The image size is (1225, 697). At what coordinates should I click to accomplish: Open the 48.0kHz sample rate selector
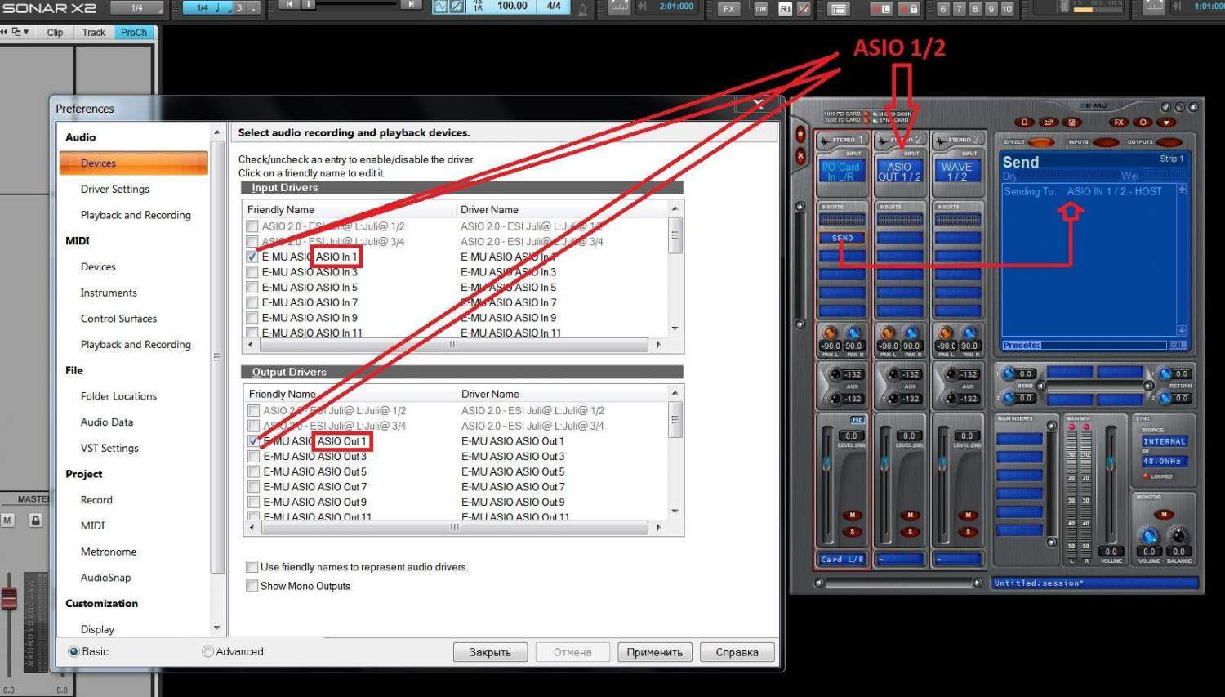1164,462
